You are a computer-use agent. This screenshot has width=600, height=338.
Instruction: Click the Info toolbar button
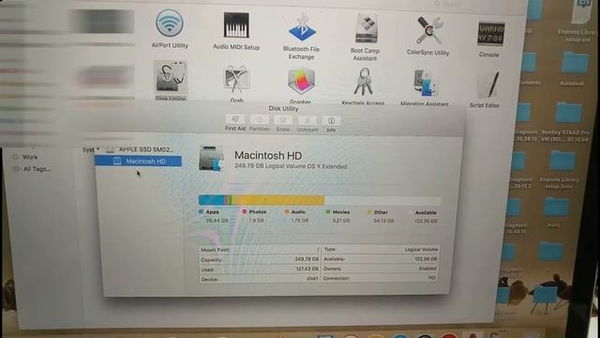pyautogui.click(x=331, y=125)
